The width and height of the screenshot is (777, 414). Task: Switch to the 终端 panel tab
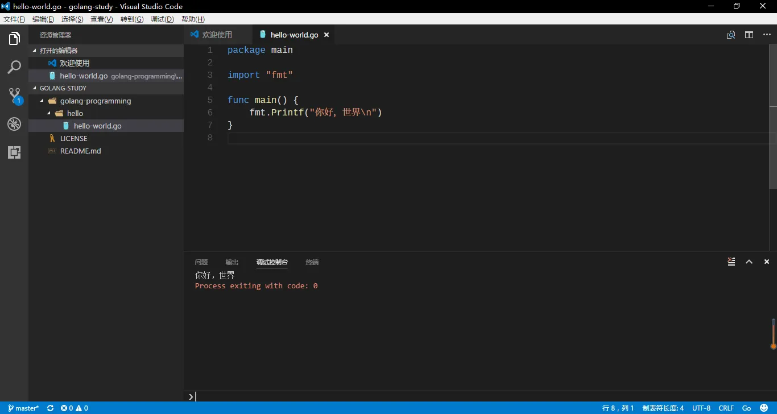point(312,262)
